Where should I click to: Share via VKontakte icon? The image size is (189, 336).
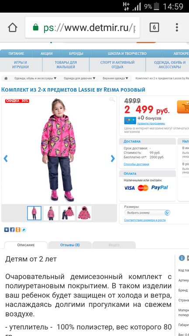point(7,230)
